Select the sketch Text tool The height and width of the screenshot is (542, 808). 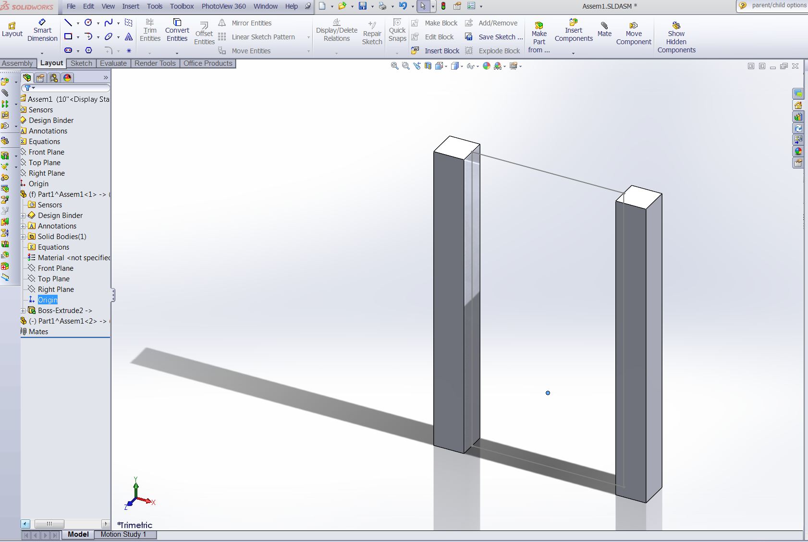coord(129,36)
